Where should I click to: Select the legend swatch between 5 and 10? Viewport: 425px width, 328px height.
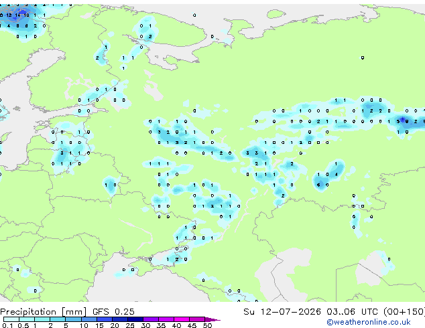click(x=73, y=319)
